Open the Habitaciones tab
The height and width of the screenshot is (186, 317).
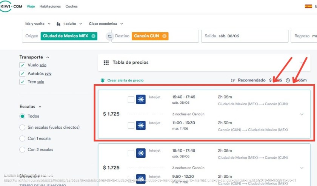tap(50, 6)
